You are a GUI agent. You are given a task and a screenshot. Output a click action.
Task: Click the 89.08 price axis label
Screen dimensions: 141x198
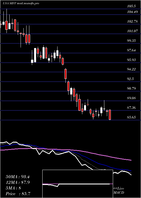pyautogui.click(x=132, y=98)
